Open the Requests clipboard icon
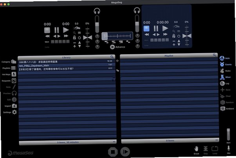 tap(14, 81)
